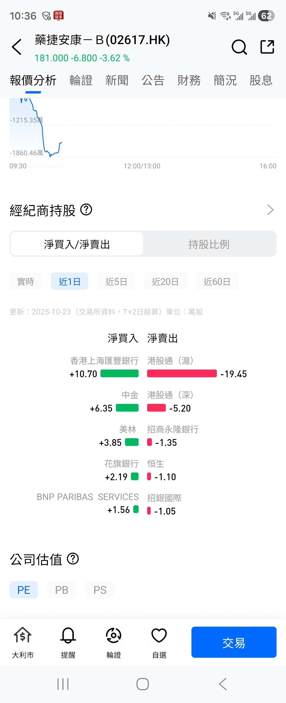The height and width of the screenshot is (703, 286).
Task: Tap the blue 交易 button
Action: (x=234, y=642)
